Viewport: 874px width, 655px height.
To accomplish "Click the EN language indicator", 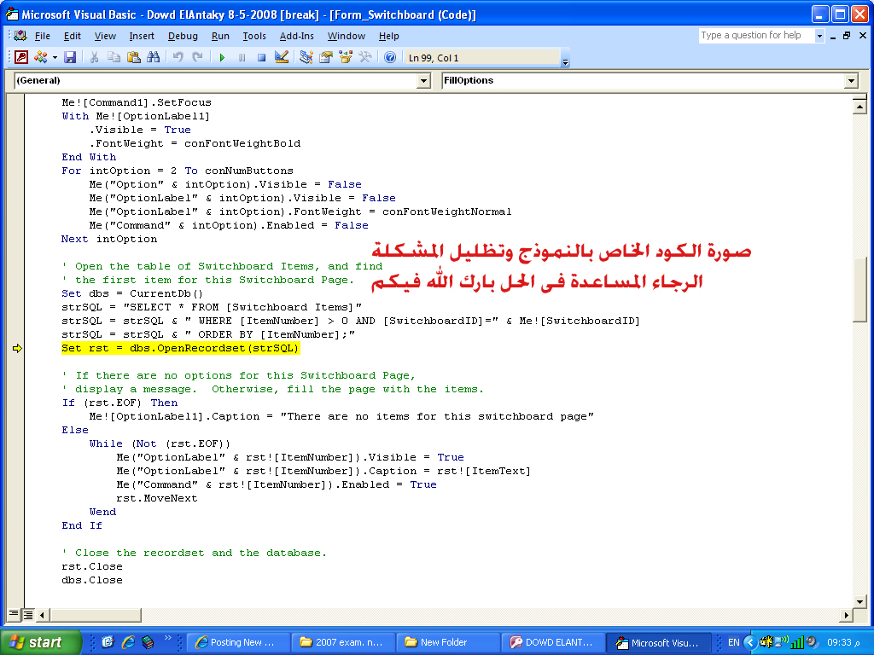I will click(733, 642).
